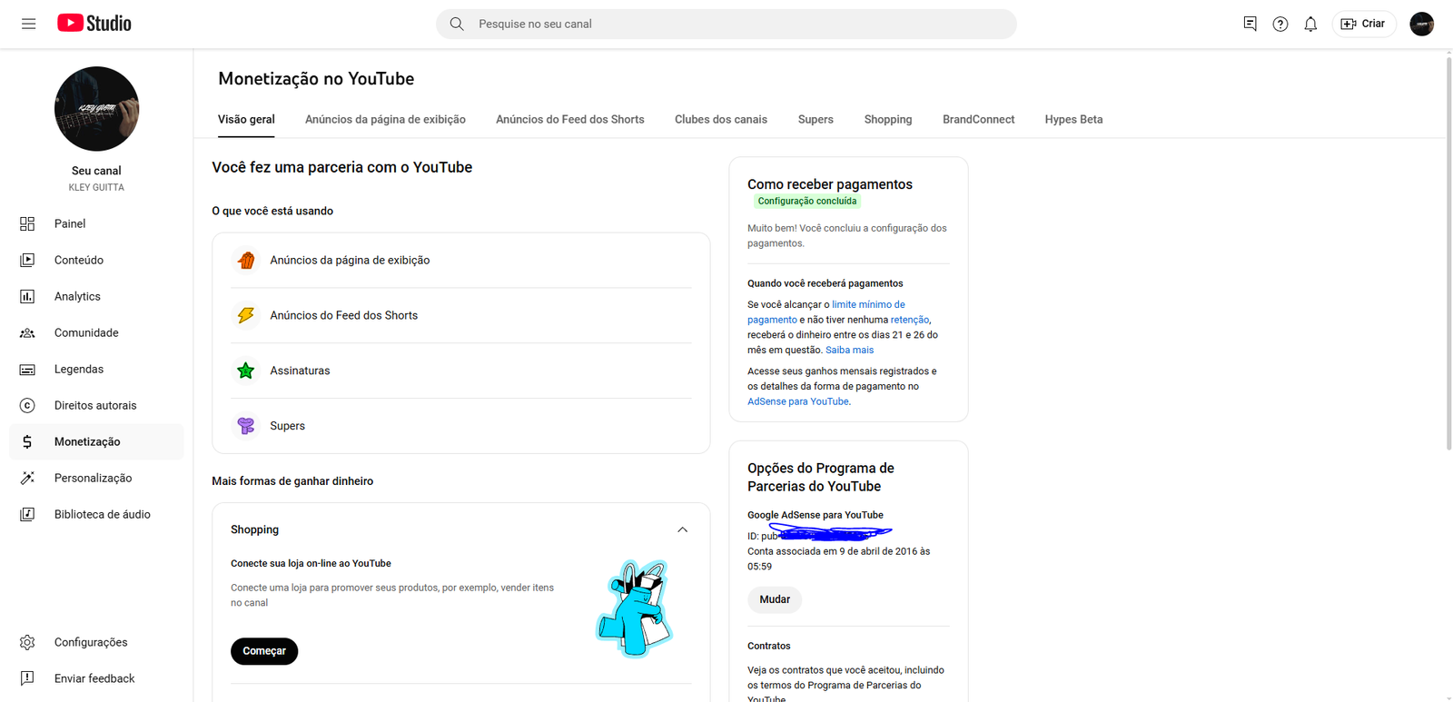Switch to Visão geral tab

pyautogui.click(x=246, y=120)
